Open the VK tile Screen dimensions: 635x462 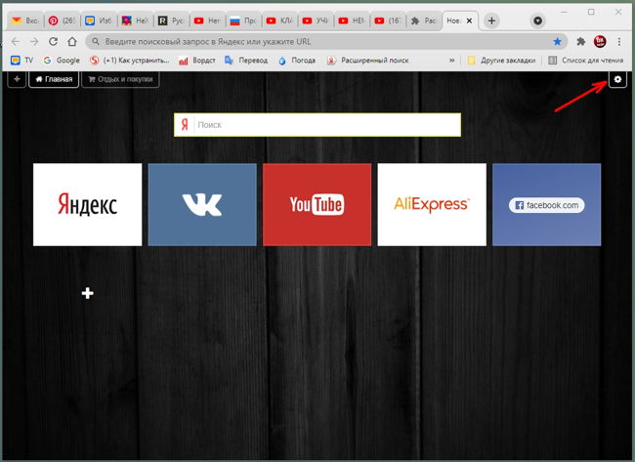(202, 204)
